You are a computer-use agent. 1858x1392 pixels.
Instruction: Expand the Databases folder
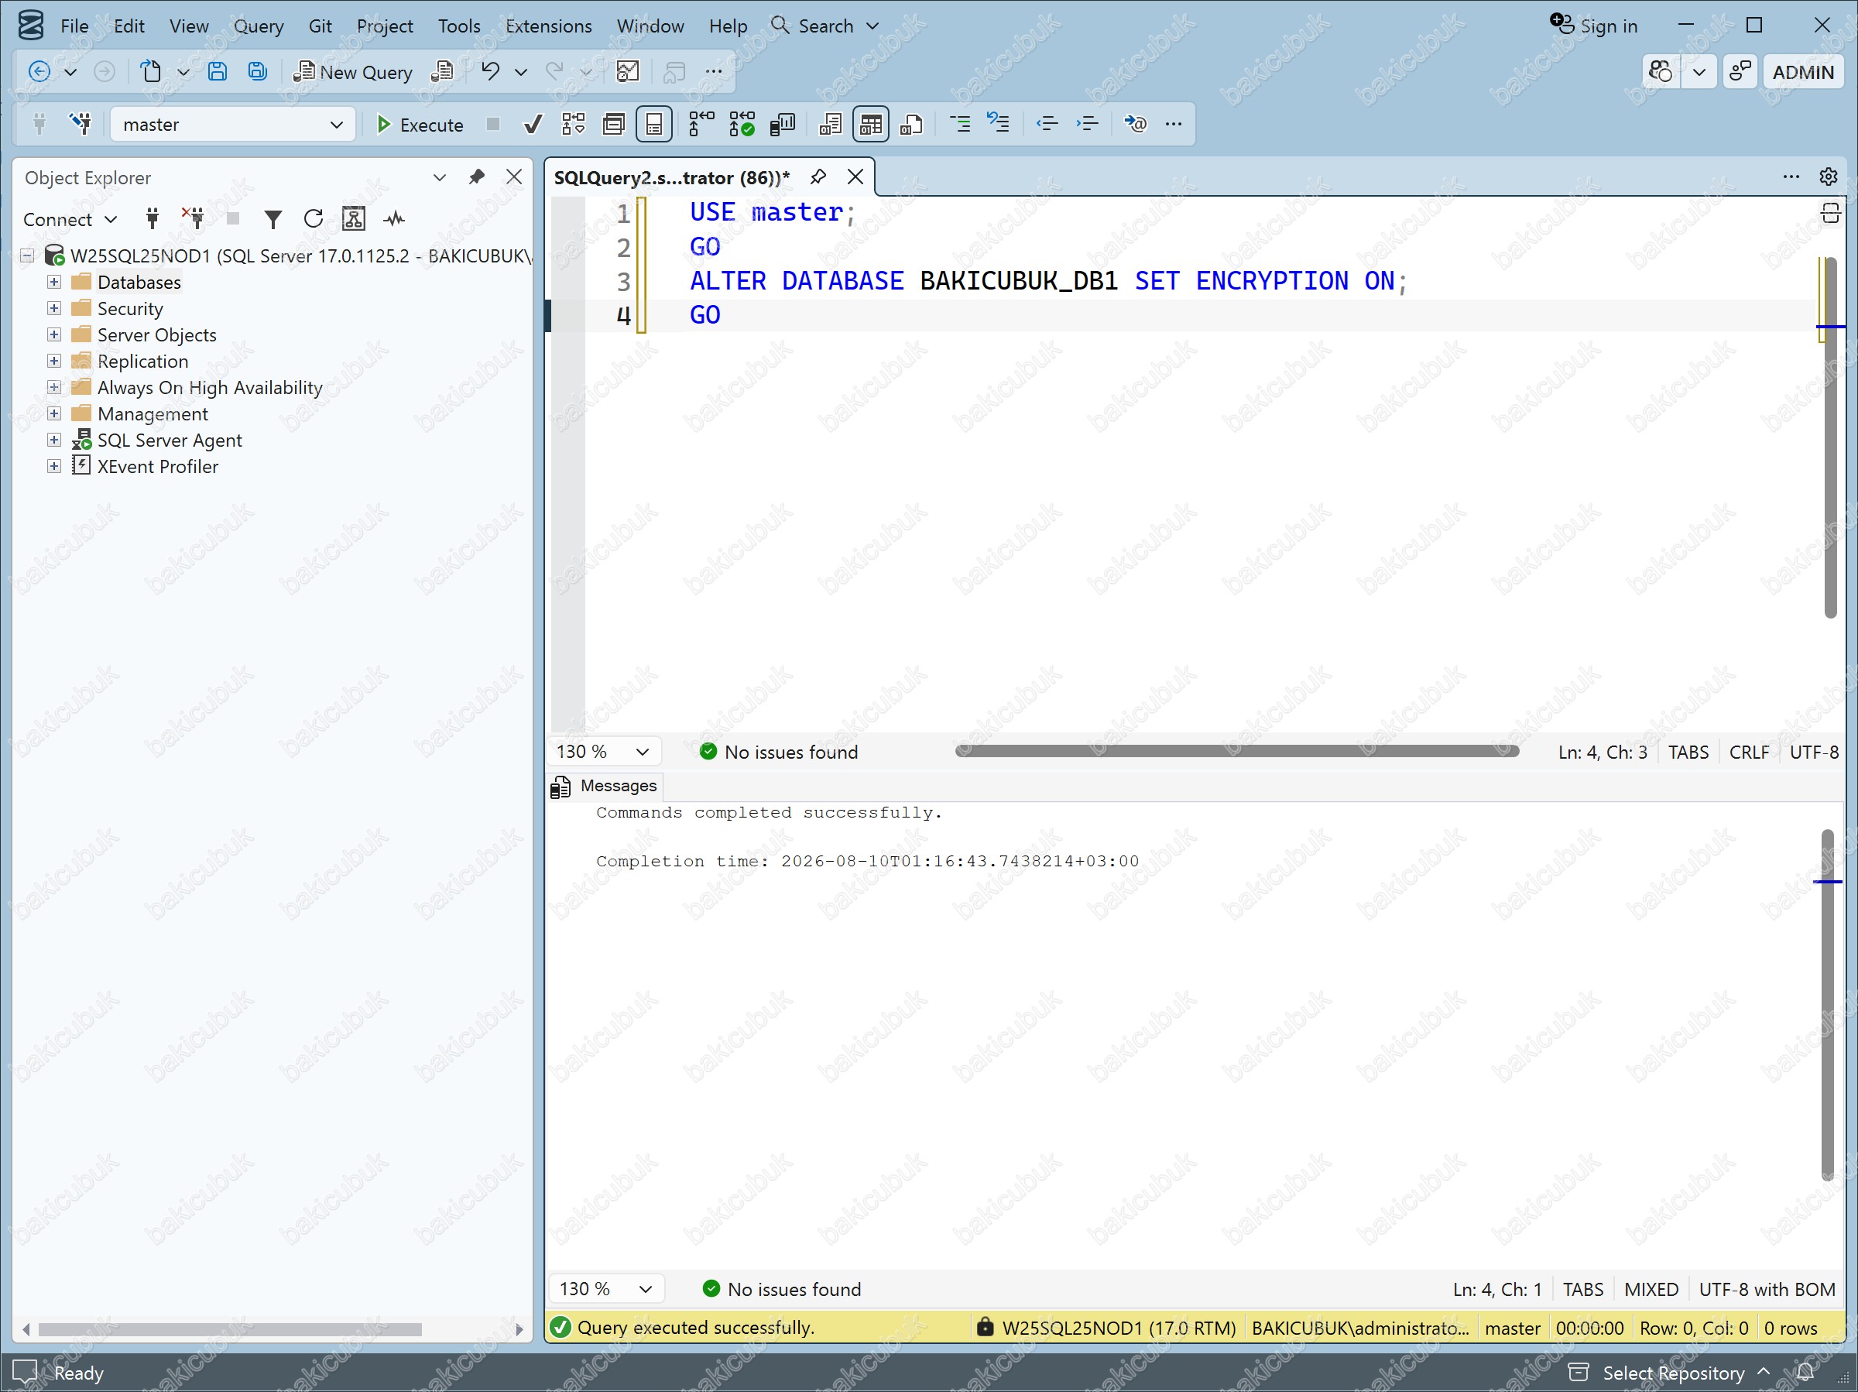pos(53,283)
